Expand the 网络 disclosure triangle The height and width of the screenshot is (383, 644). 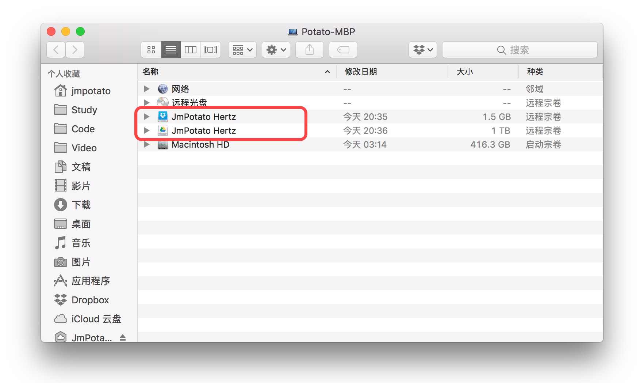tap(147, 88)
